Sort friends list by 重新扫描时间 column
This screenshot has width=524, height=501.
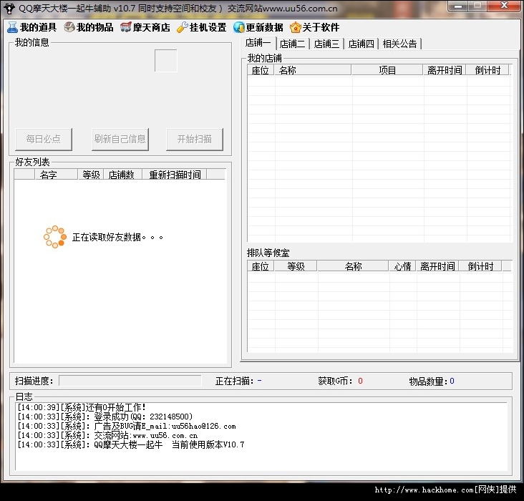click(x=175, y=175)
